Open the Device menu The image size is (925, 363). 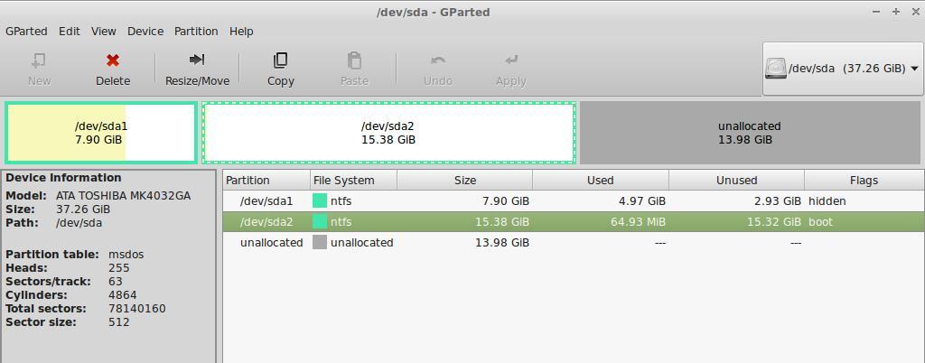145,31
